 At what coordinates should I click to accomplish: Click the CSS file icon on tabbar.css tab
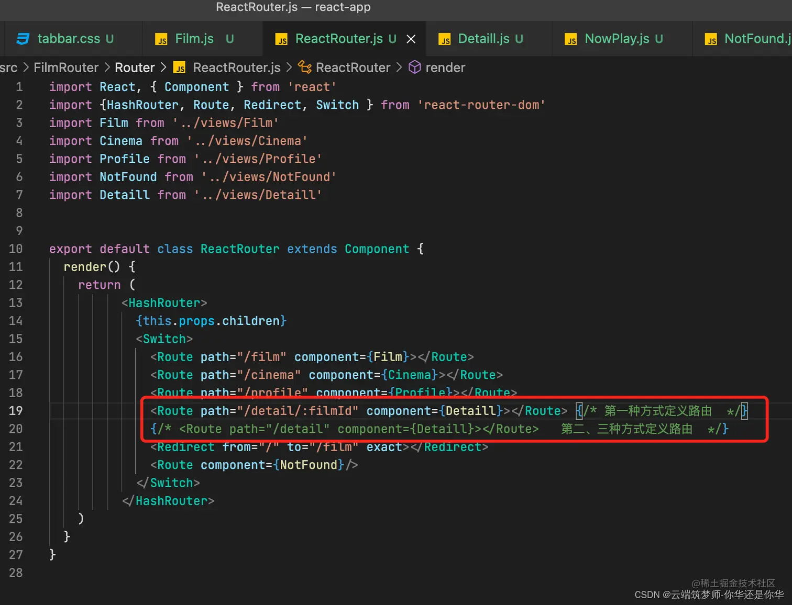23,39
